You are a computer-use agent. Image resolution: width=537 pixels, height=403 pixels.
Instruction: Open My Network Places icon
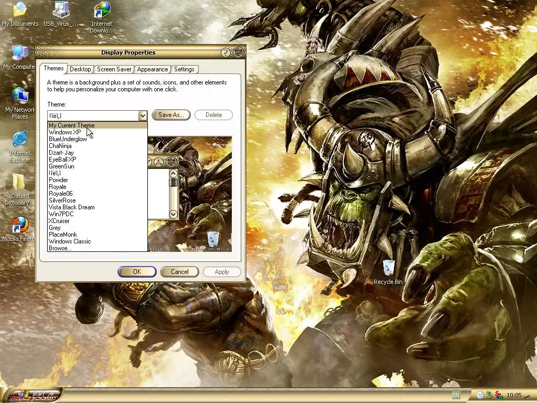coord(20,103)
